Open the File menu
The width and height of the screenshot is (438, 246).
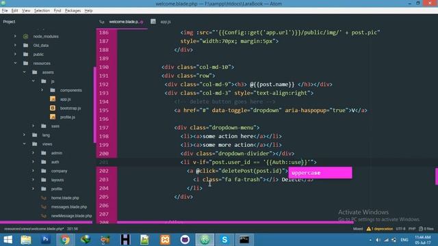(5, 11)
